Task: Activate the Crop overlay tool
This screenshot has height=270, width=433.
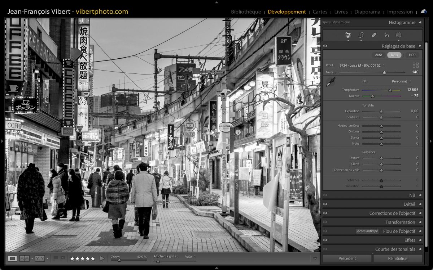Action: [361, 35]
